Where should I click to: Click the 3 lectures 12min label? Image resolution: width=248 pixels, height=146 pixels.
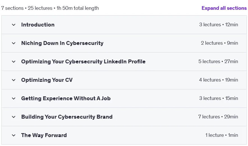pyautogui.click(x=219, y=25)
